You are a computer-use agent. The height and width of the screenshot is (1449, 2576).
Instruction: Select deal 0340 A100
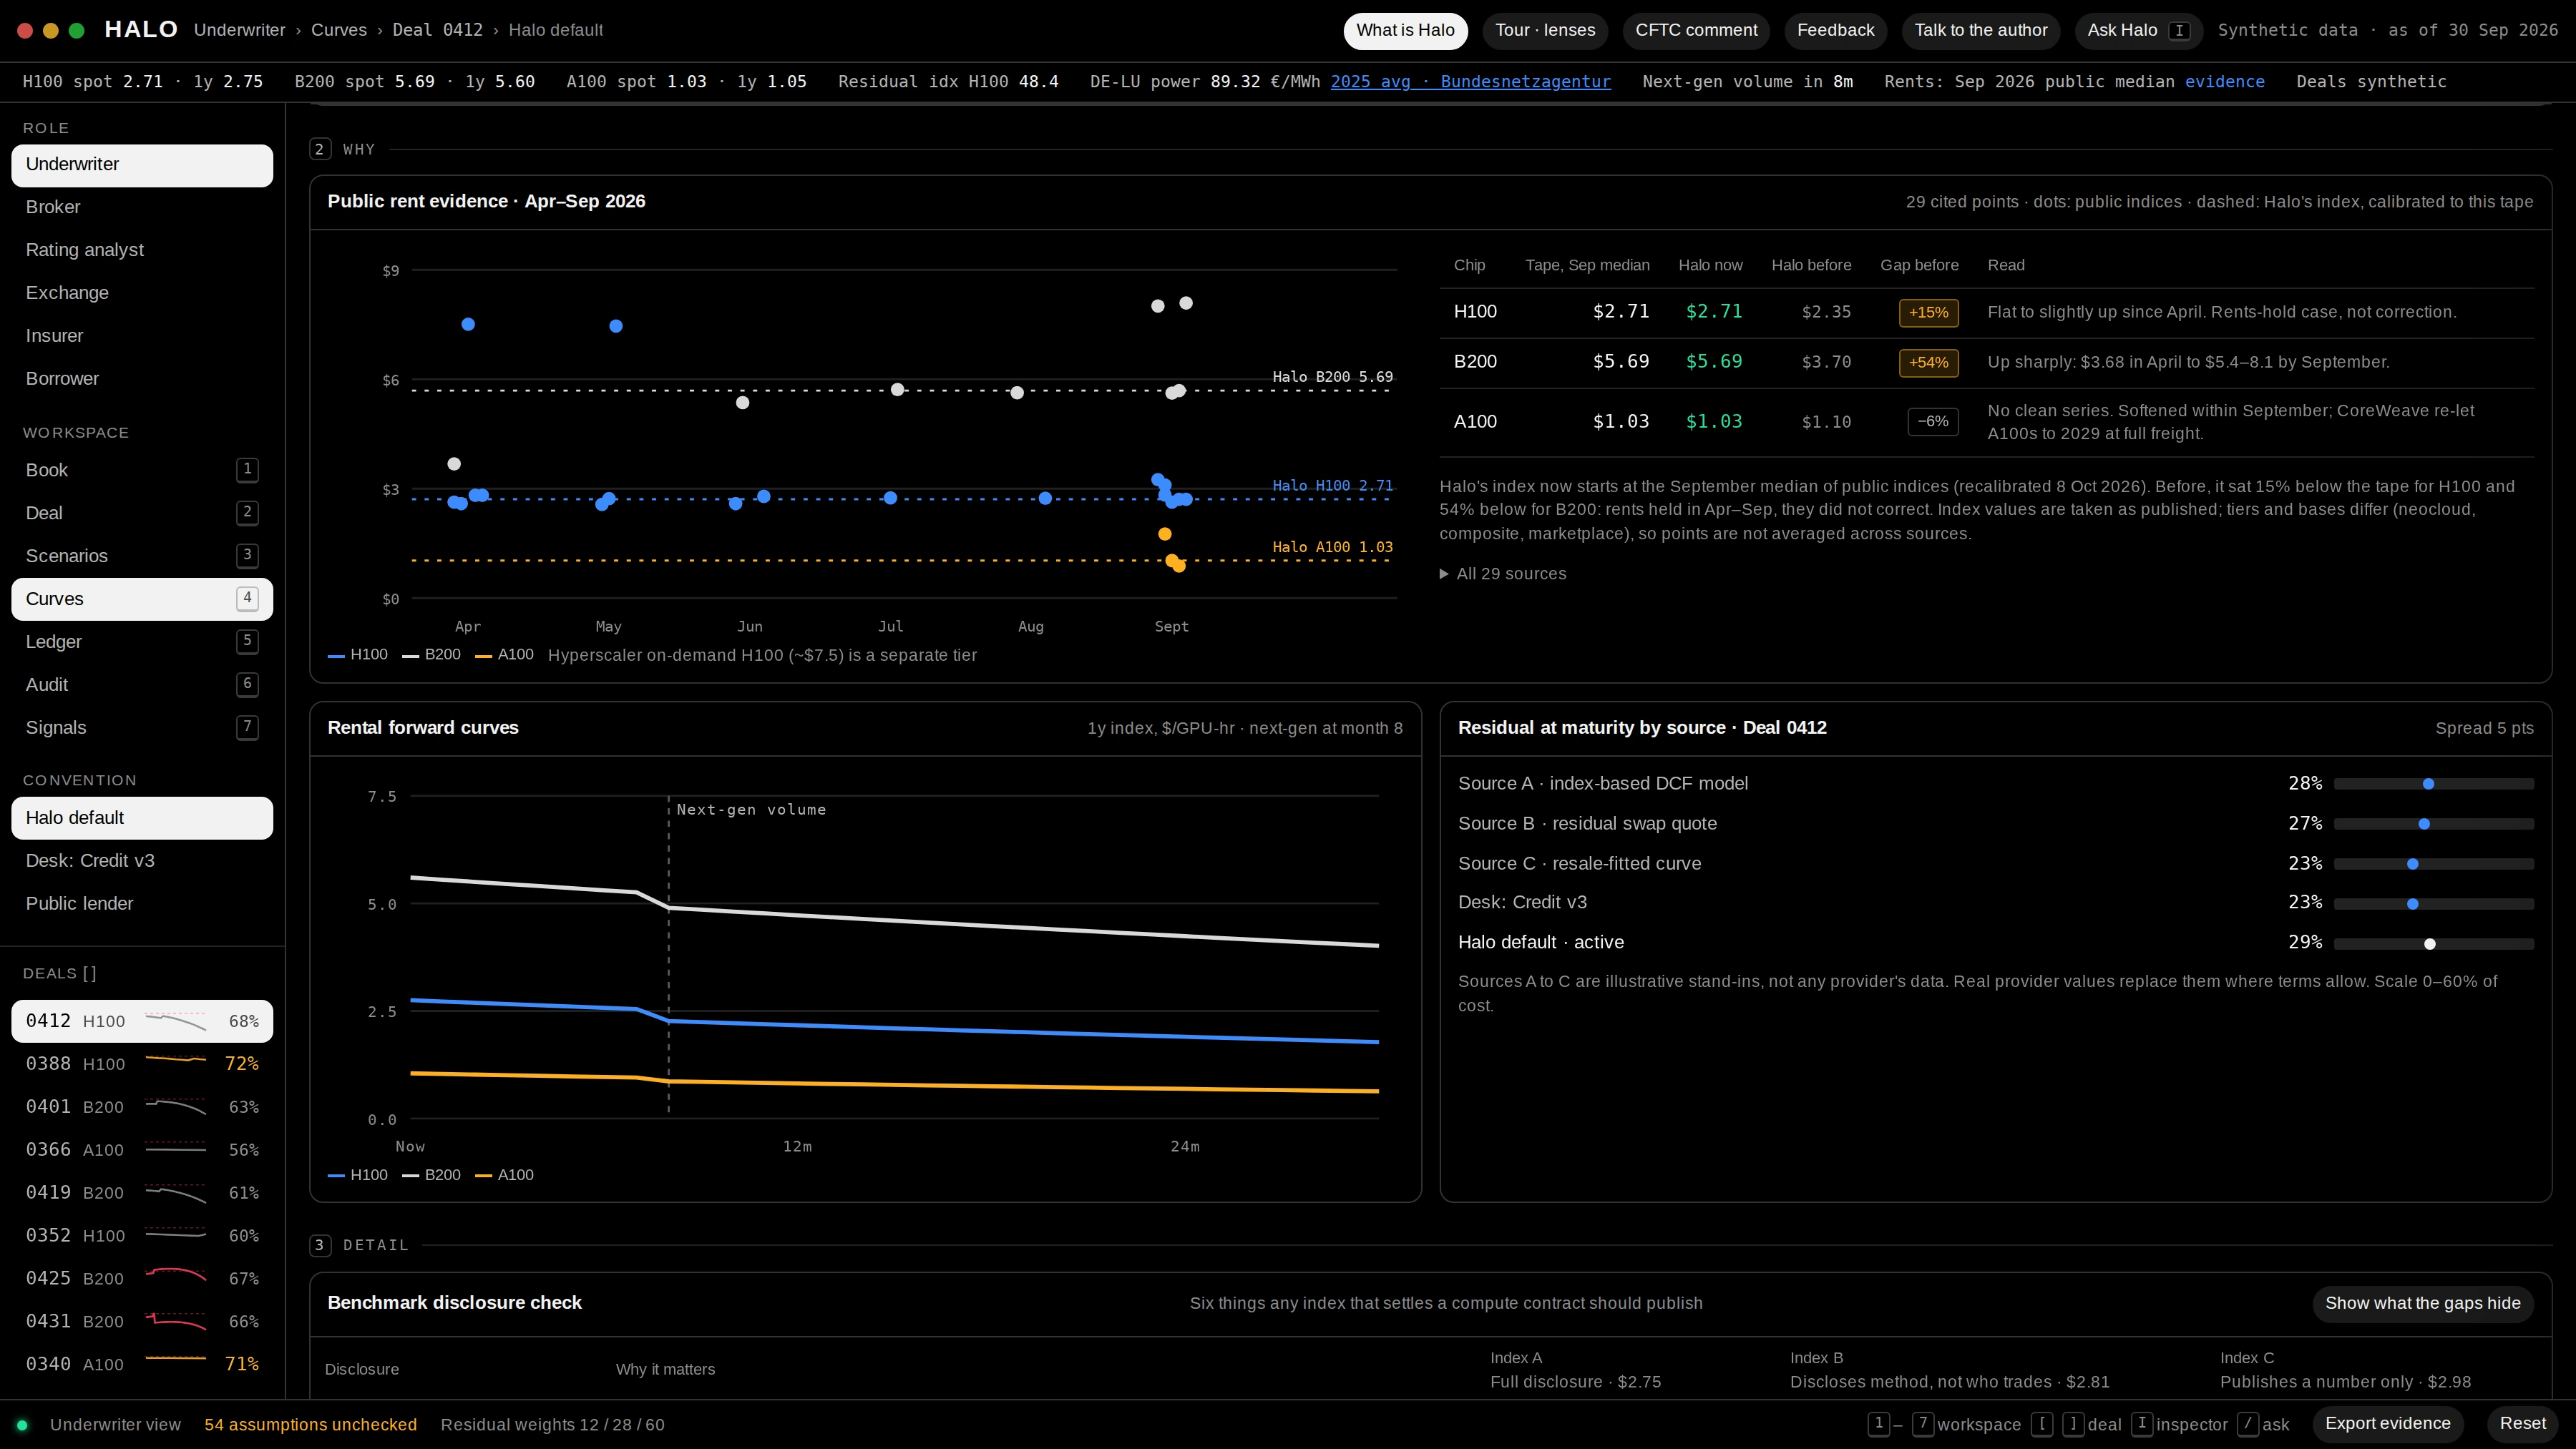coord(142,1365)
